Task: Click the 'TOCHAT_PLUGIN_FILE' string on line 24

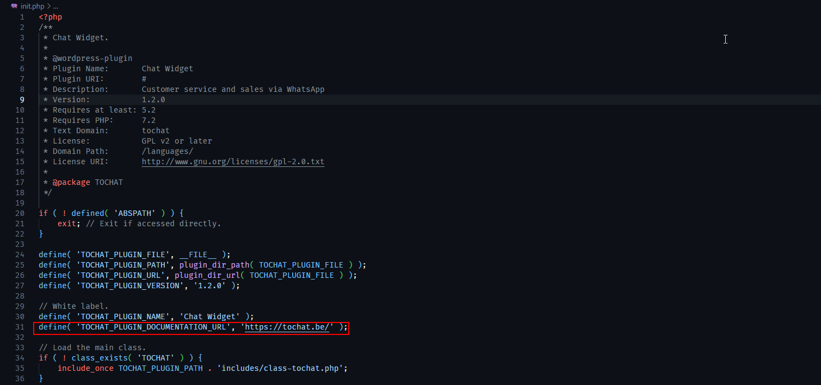Action: 123,254
